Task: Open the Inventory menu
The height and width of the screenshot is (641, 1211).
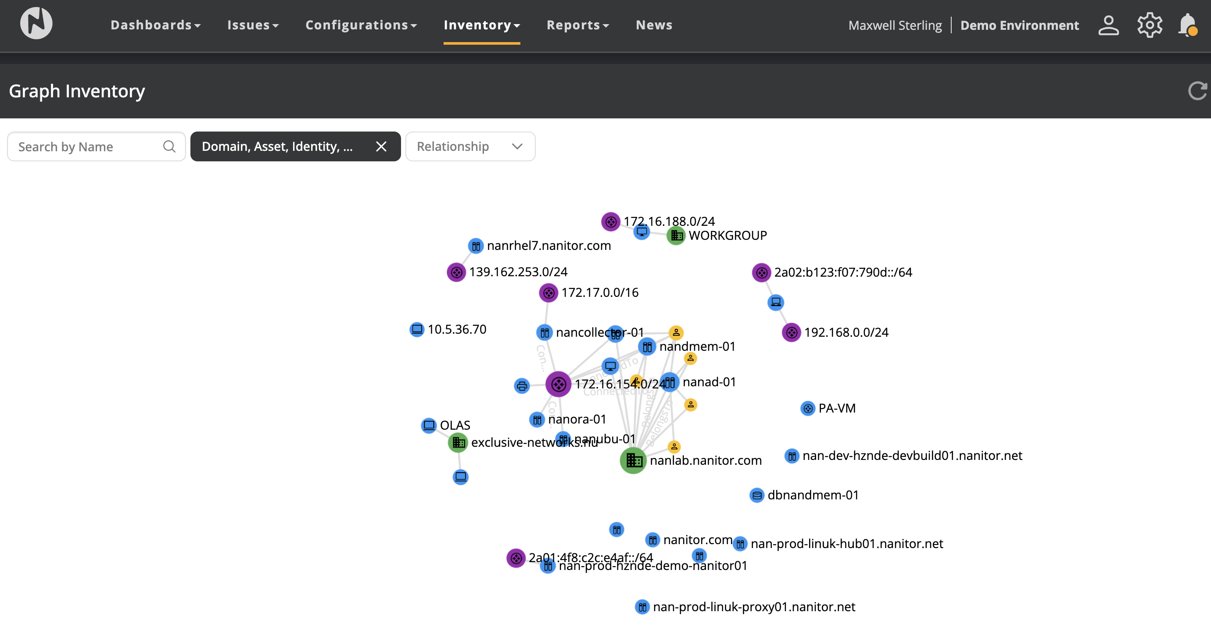Action: tap(481, 25)
